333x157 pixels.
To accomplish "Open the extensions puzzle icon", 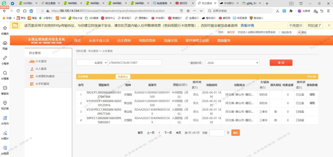I will [291, 11].
